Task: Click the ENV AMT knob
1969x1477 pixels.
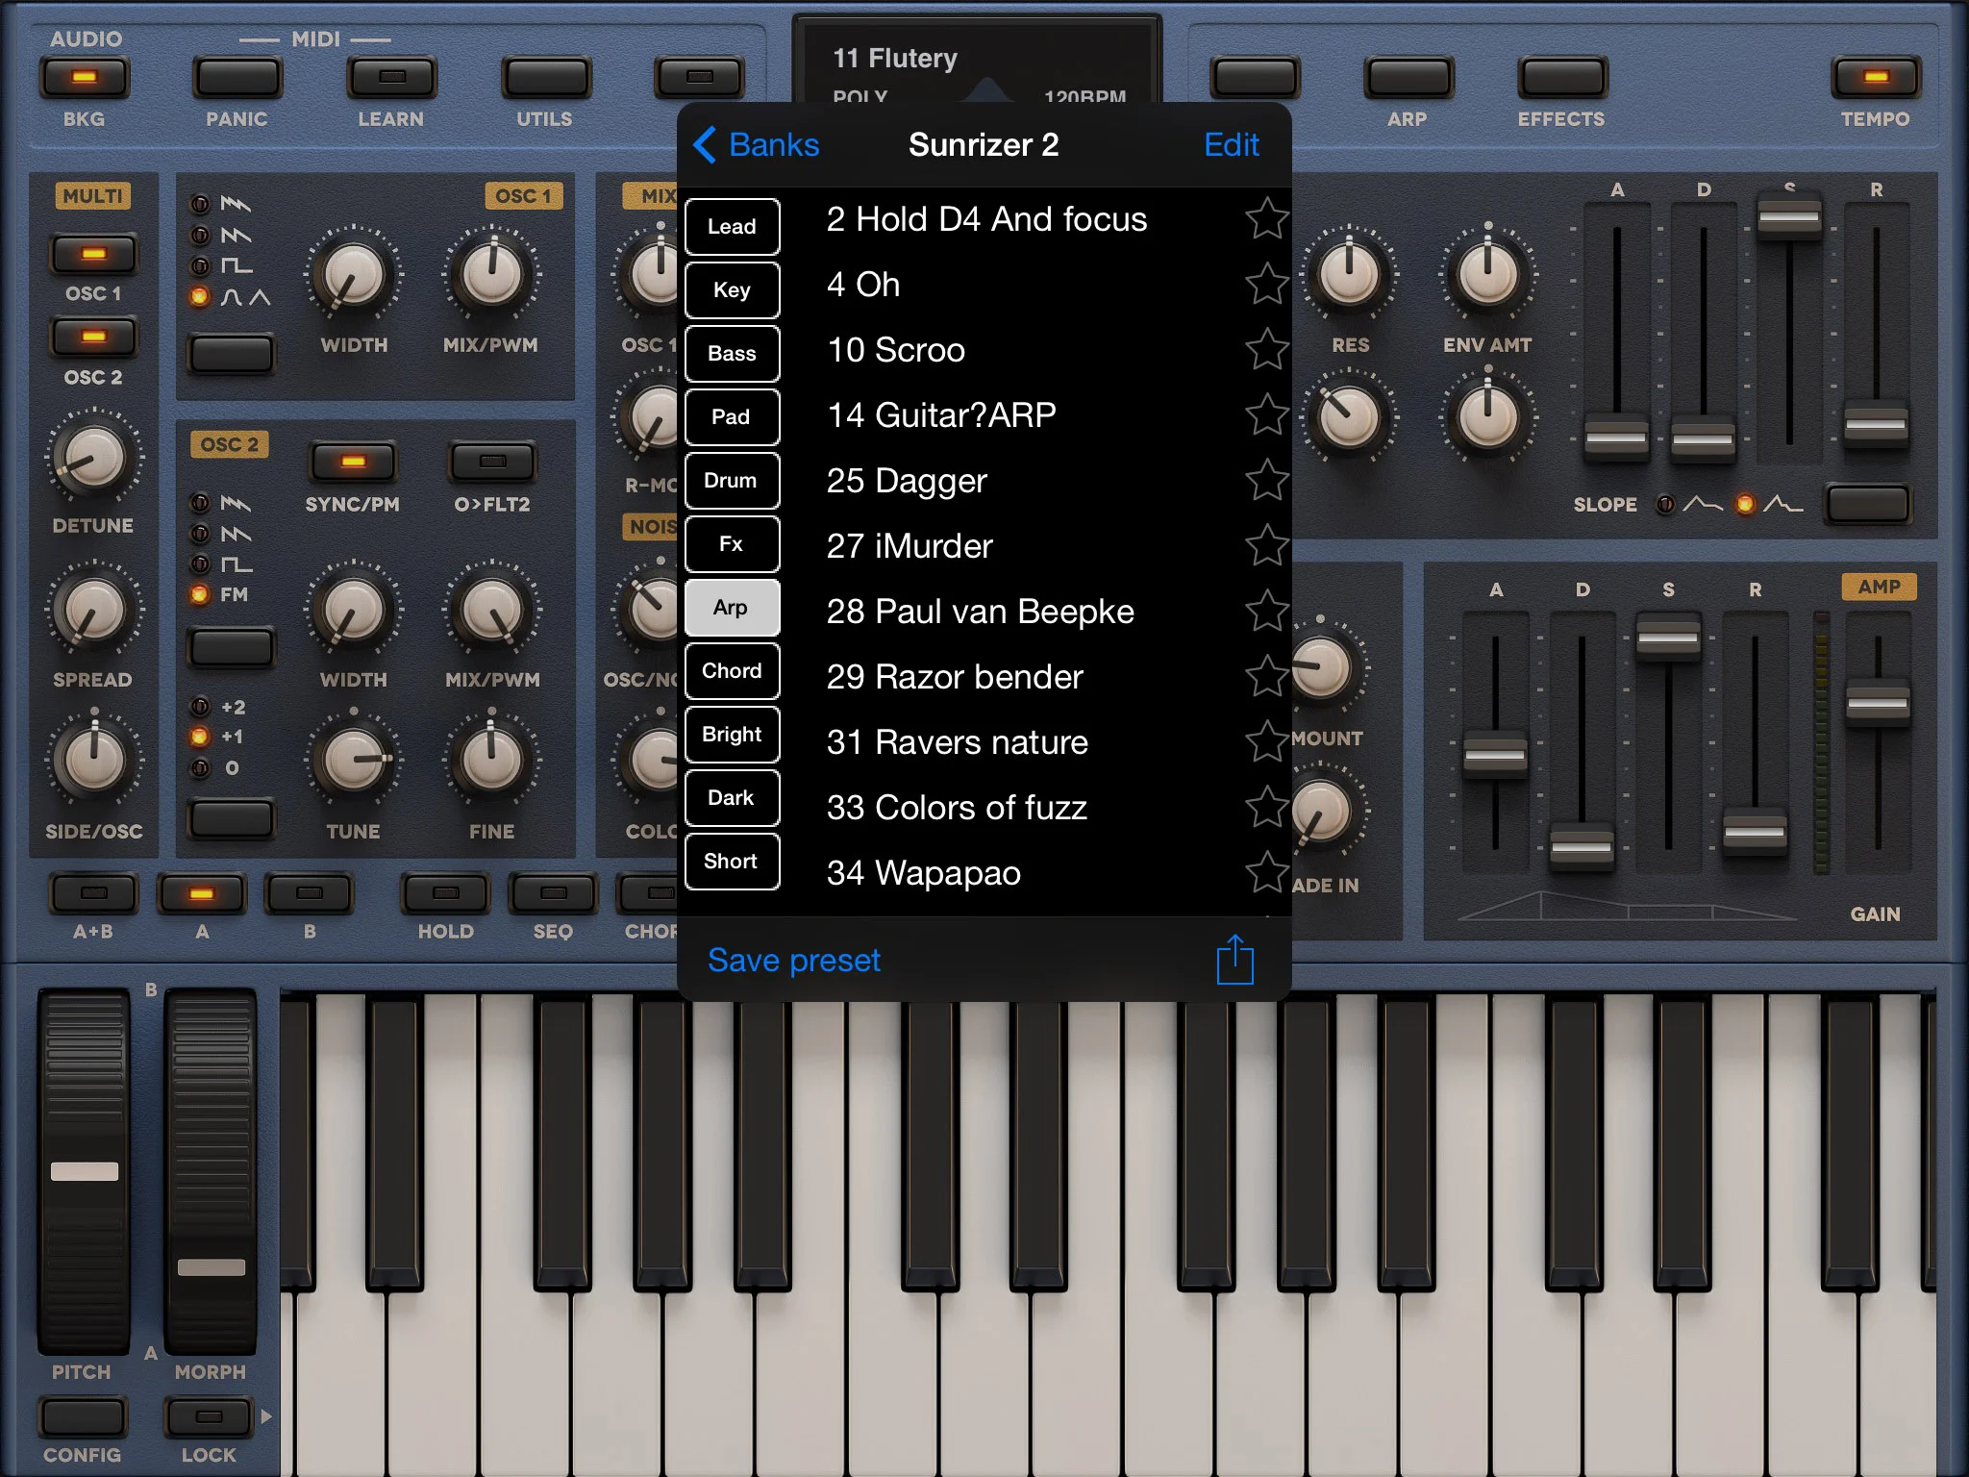Action: [x=1487, y=274]
